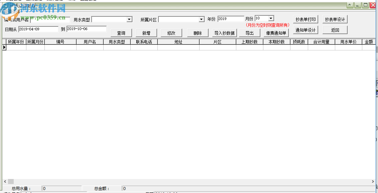Click the 用水类型 column header

(x=117, y=42)
